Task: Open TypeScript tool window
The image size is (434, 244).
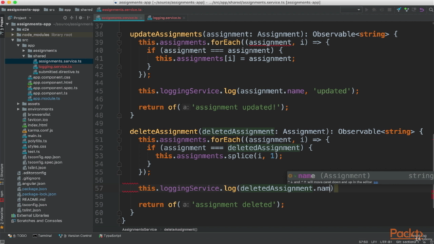Action: pyautogui.click(x=110, y=236)
